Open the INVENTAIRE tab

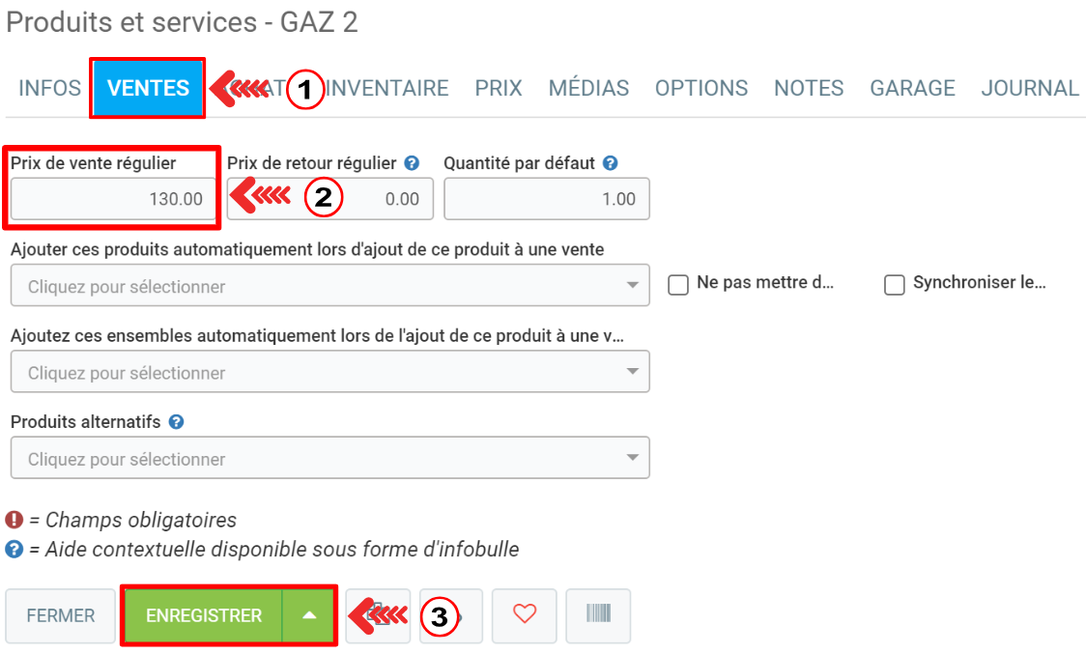[387, 89]
